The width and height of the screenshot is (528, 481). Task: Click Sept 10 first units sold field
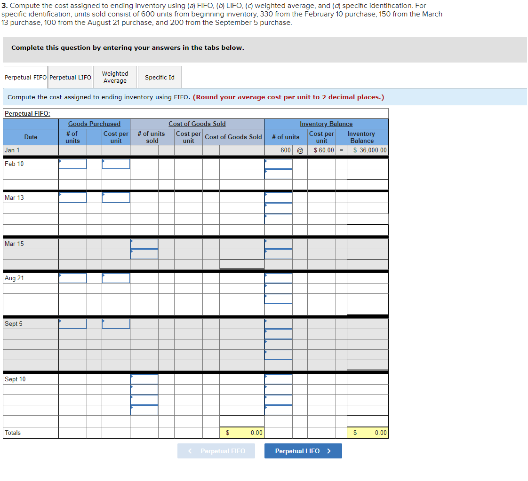[x=144, y=379]
